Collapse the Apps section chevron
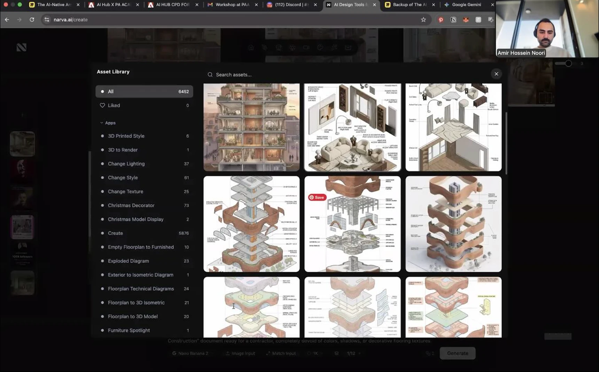Screen dimensions: 599x372 click(102, 123)
